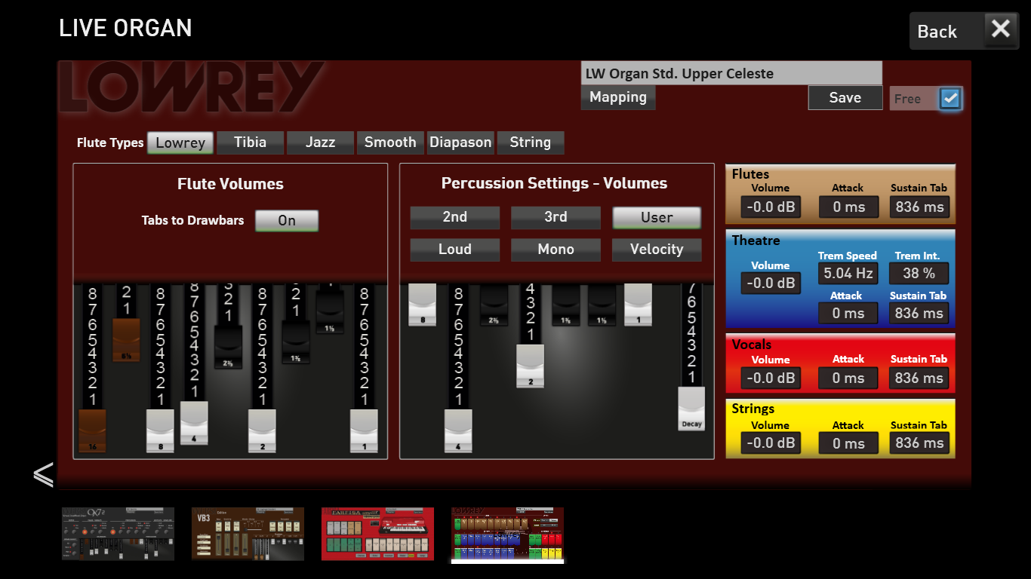Click the 1⅓ flute drawbar
Screen dimensions: 1031x579
pos(330,312)
